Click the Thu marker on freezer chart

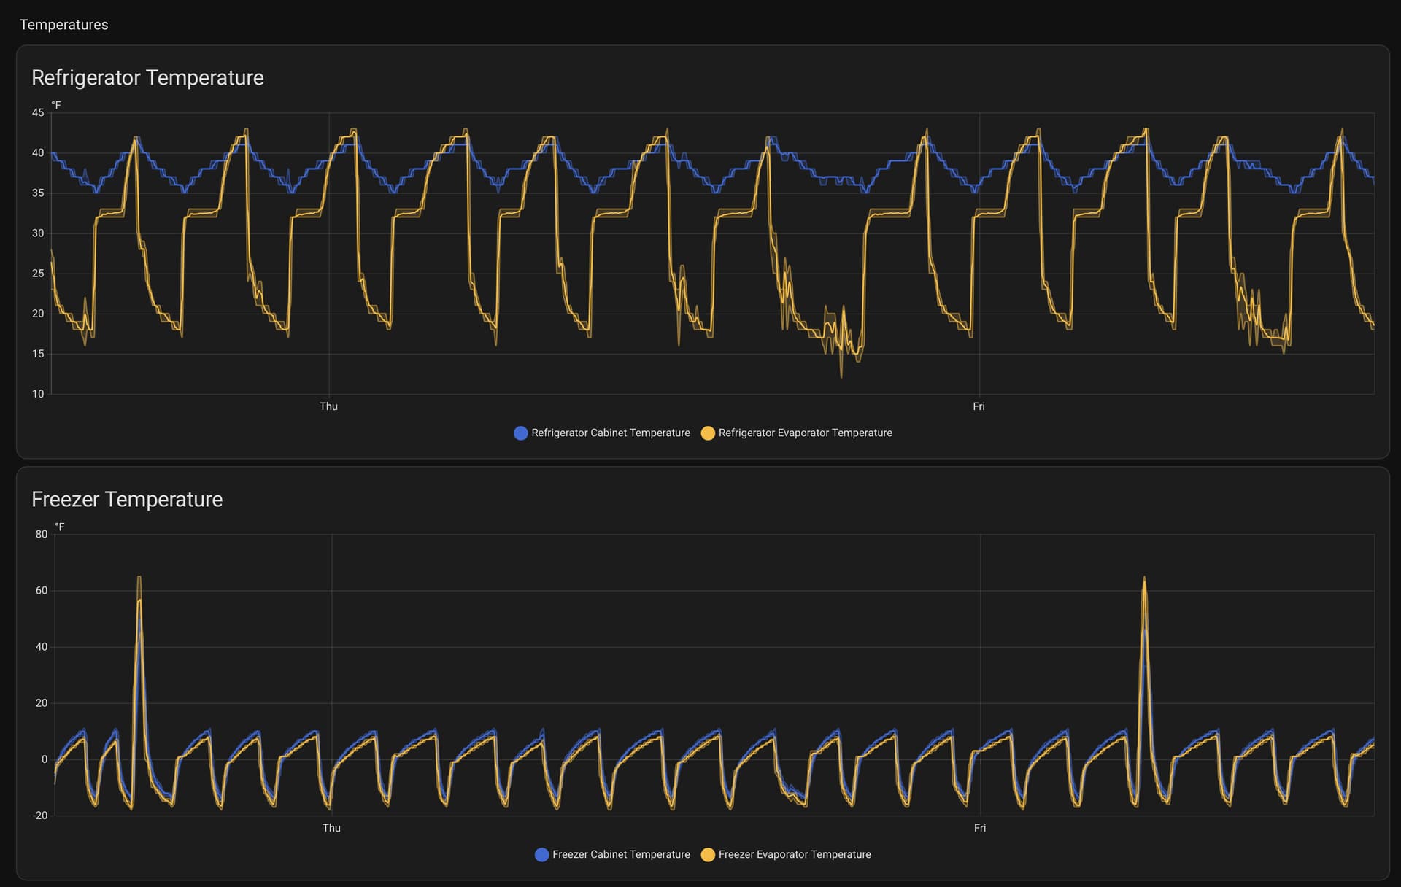click(331, 828)
